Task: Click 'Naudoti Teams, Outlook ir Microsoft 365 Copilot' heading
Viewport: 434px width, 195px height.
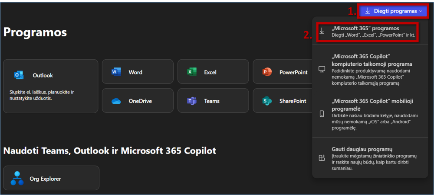Action: click(x=110, y=150)
